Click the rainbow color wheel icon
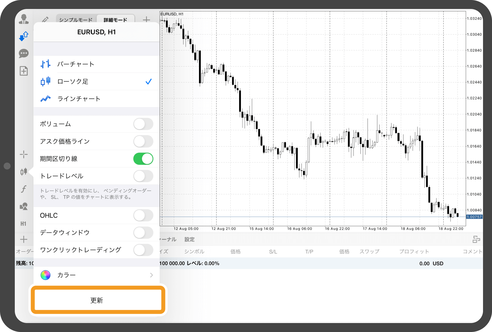 (x=45, y=275)
